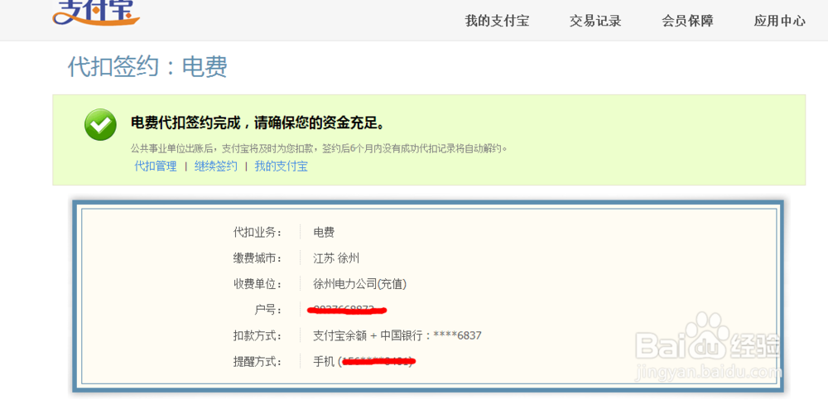The width and height of the screenshot is (828, 400).
Task: Open 会员保障 in the top navigation
Action: point(687,22)
